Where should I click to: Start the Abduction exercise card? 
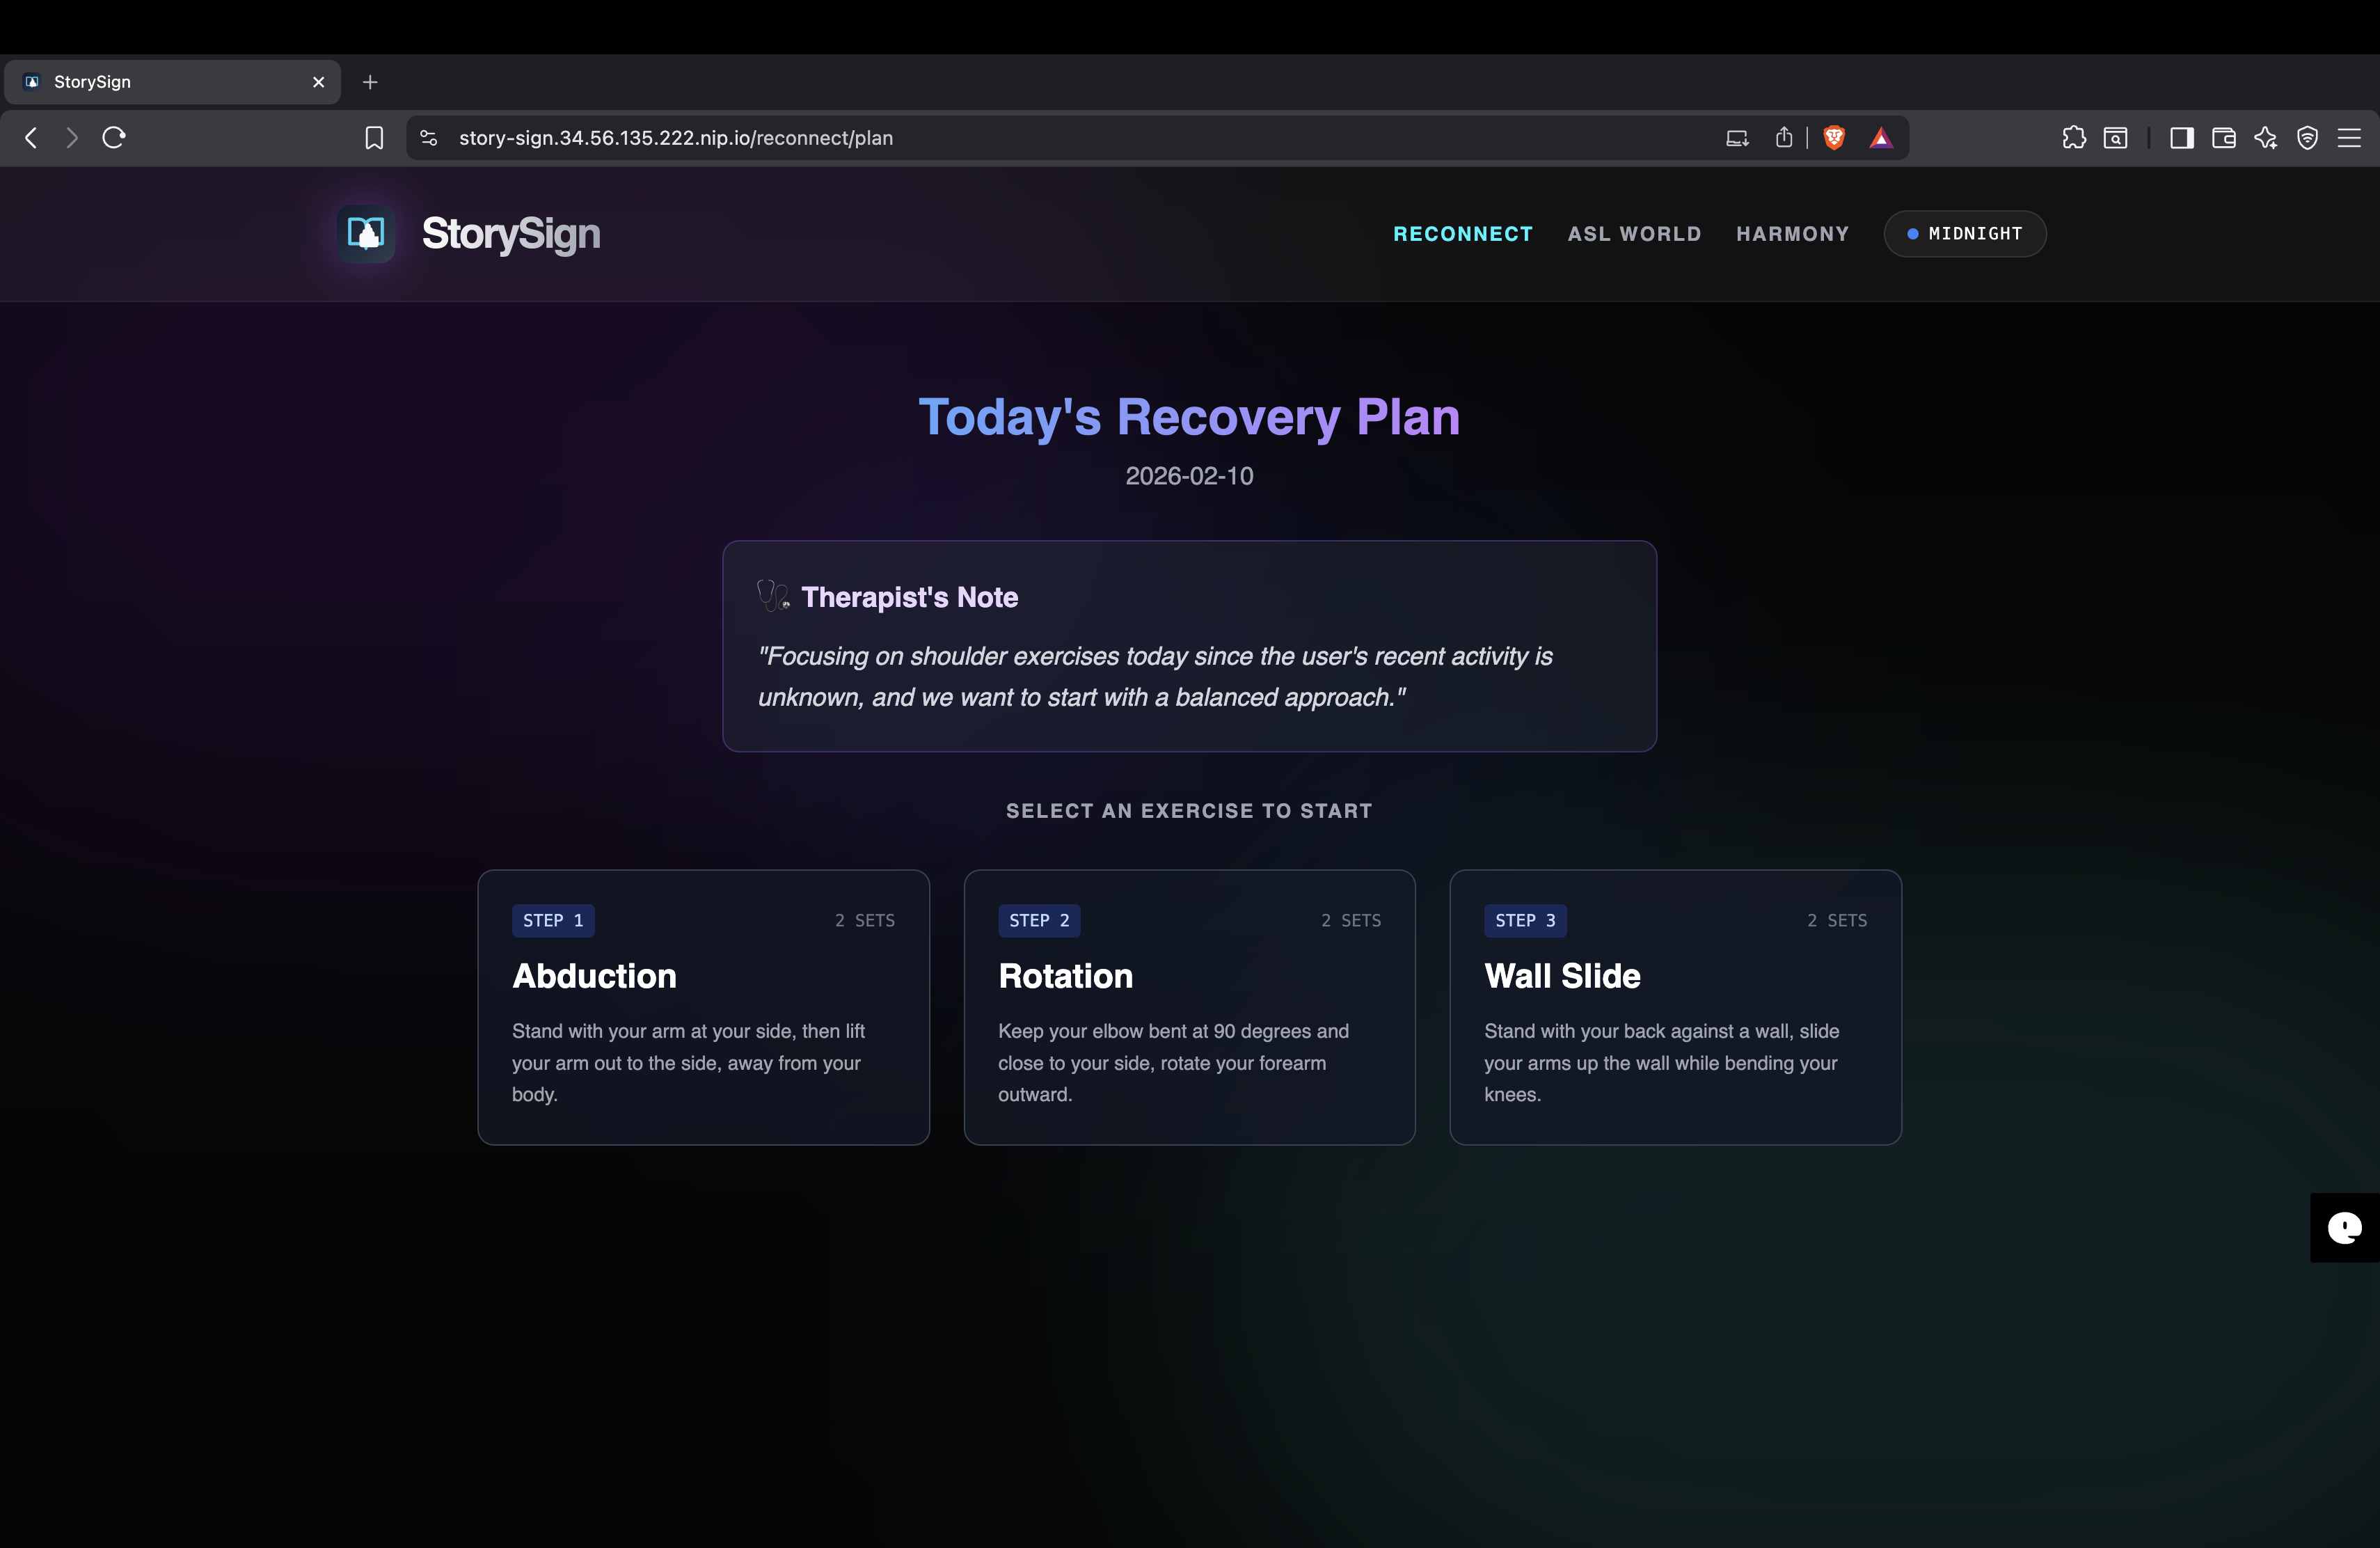coord(703,1007)
